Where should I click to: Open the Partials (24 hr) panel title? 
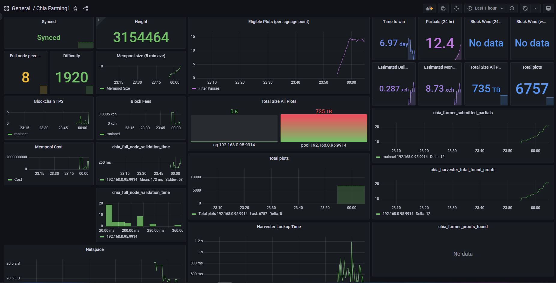point(440,22)
